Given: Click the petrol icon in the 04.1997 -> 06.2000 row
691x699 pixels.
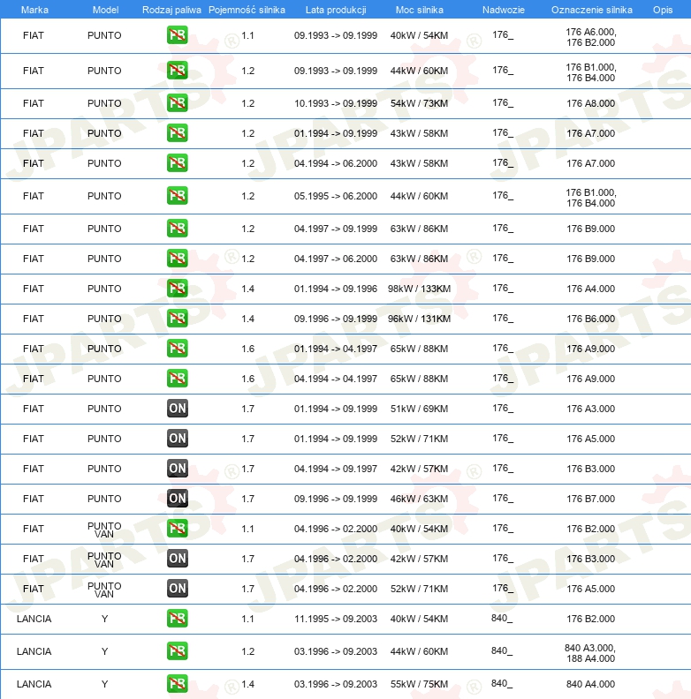Looking at the screenshot, I should pyautogui.click(x=178, y=259).
